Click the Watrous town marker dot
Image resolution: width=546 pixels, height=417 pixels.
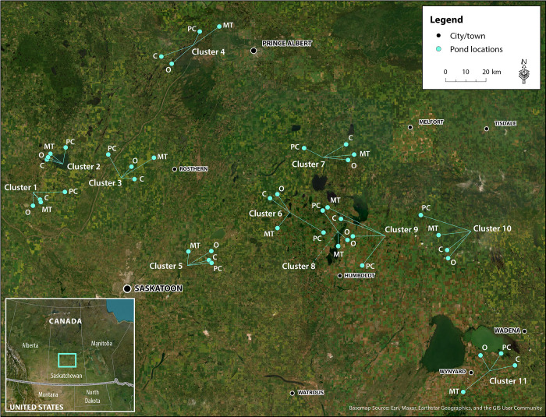pos(292,394)
